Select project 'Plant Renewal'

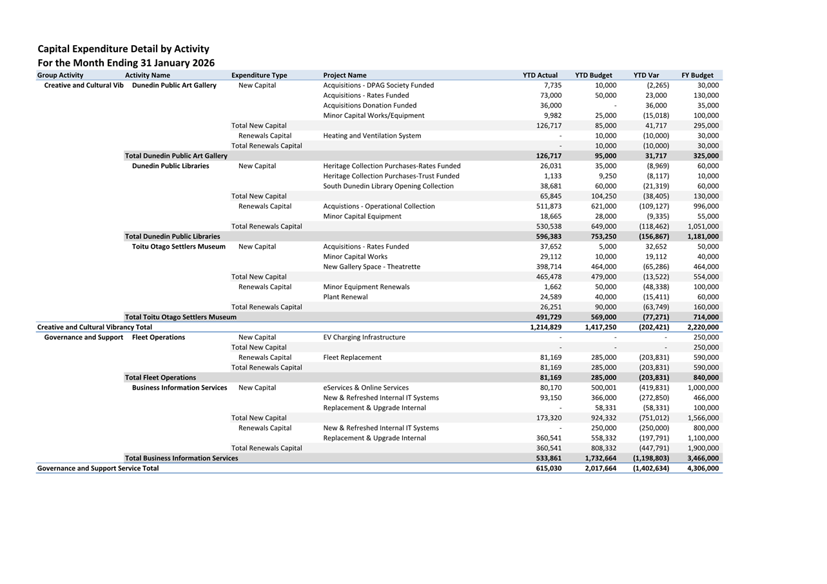[x=345, y=297]
